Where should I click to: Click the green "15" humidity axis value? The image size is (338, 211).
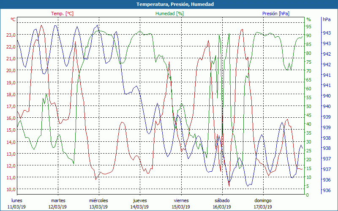point(309,168)
